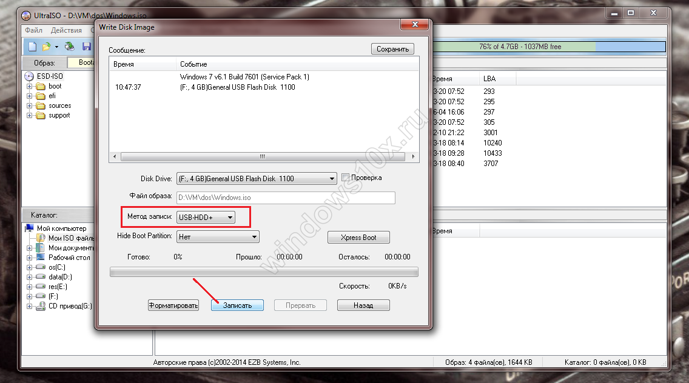Click the My Documents icon in catalog

pos(41,248)
